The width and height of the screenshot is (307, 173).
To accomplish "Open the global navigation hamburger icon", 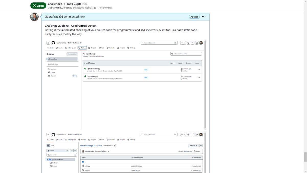I will [x=48, y=43].
